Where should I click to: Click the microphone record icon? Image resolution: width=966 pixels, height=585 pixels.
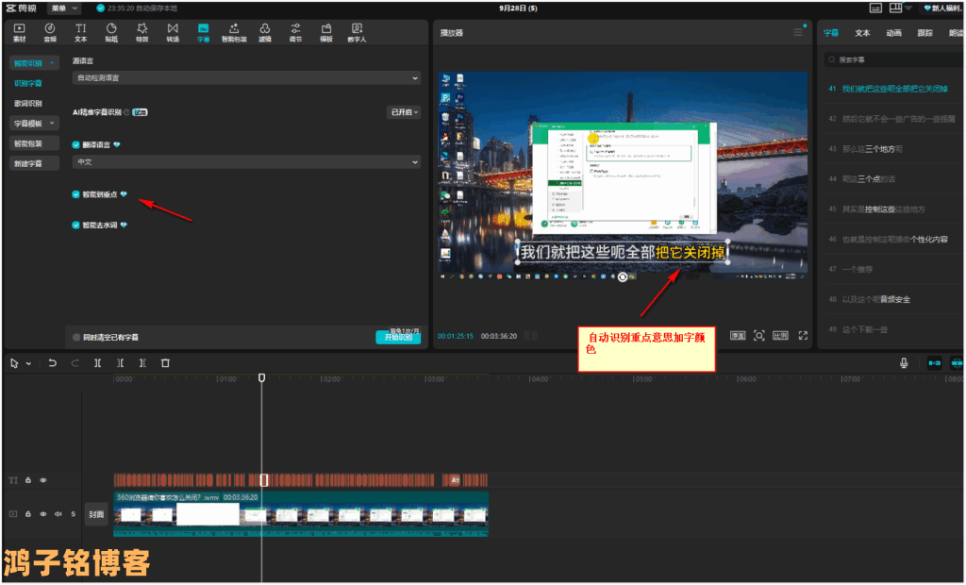coord(904,362)
